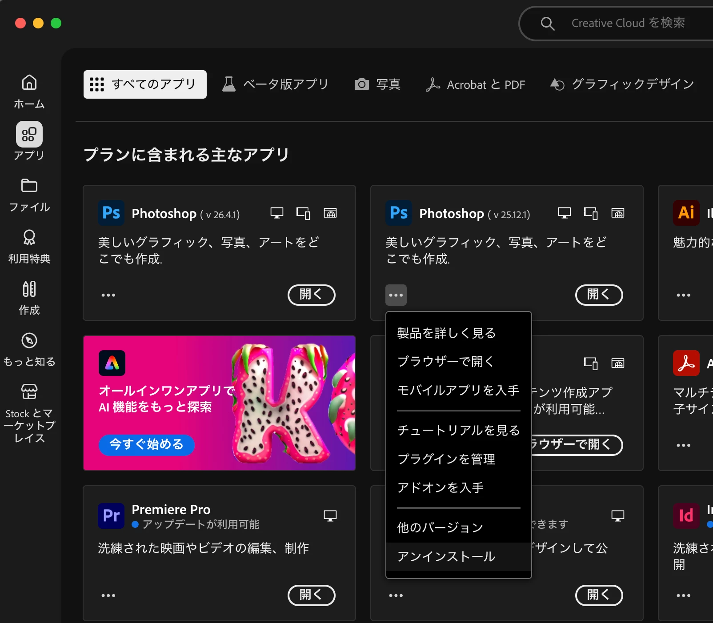Screen dimensions: 713x623
Task: Click Photoshop v 25.12.1 mobile devices icon
Action: 591,213
